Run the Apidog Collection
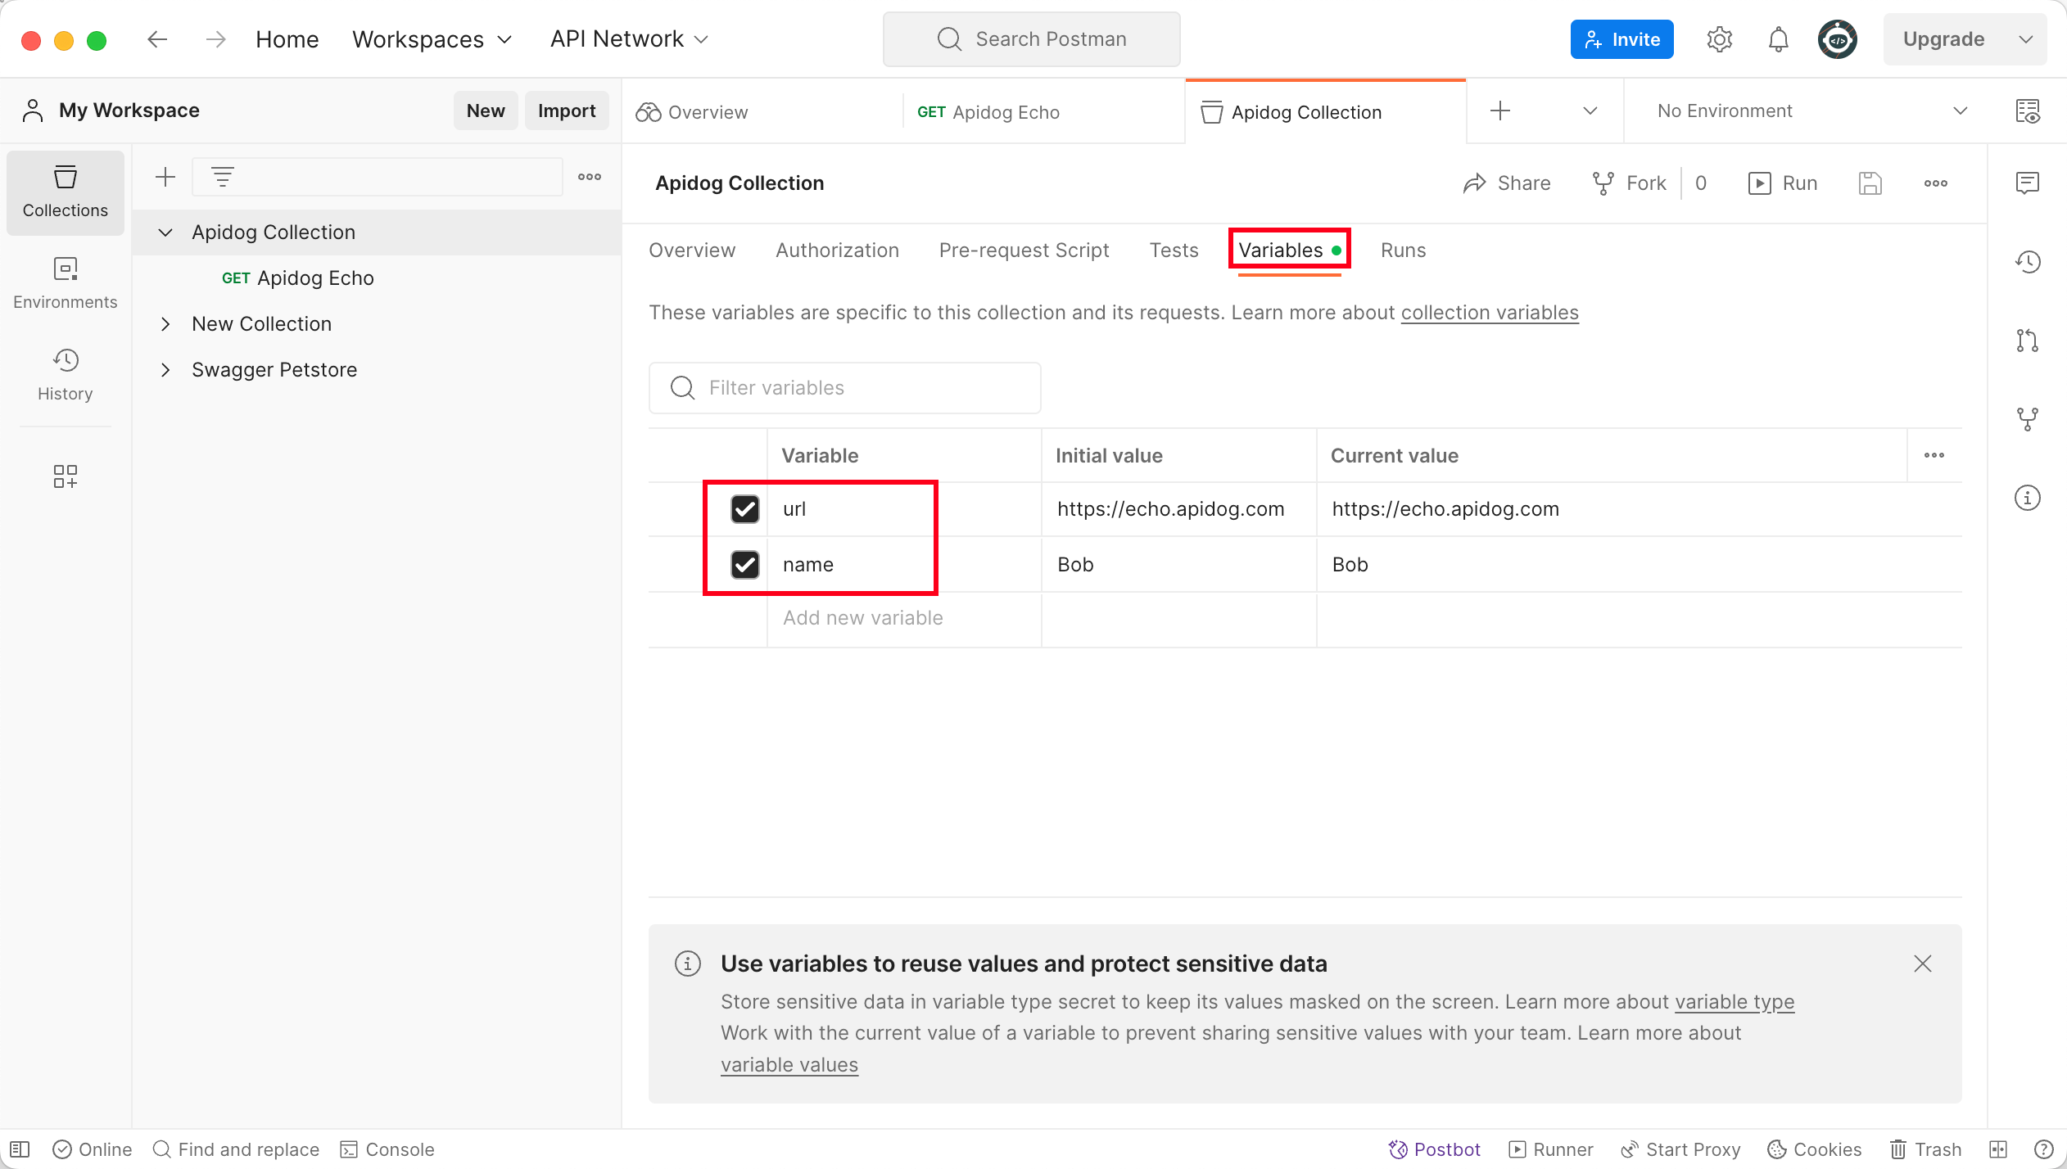Viewport: 2067px width, 1169px height. coord(1782,183)
